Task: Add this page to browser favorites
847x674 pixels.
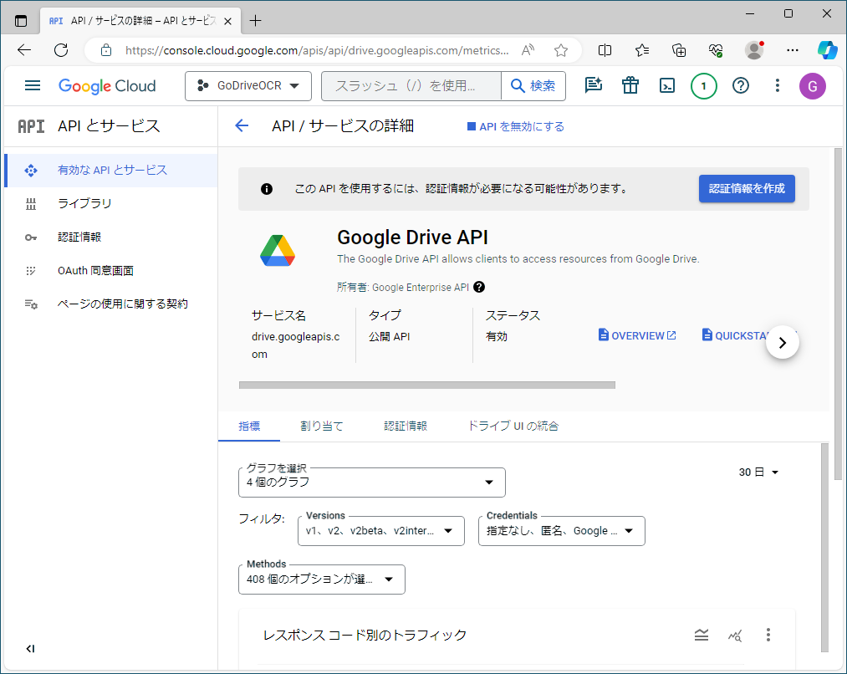Action: pyautogui.click(x=561, y=50)
